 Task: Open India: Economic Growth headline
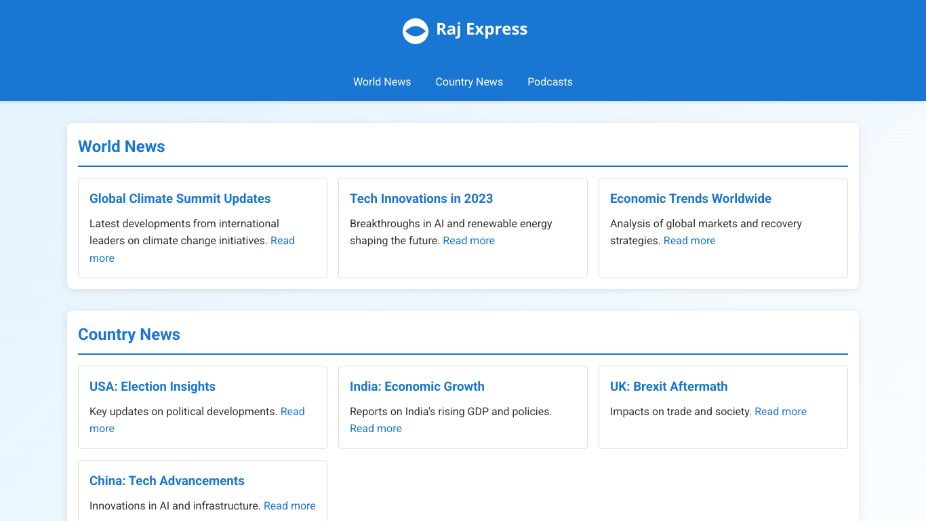417,387
